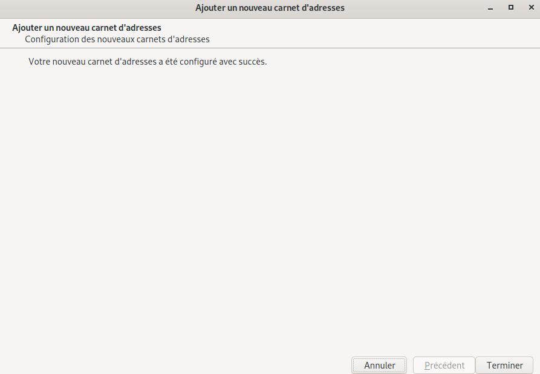540x374 pixels.
Task: Close the window with the X icon
Action: (529, 8)
